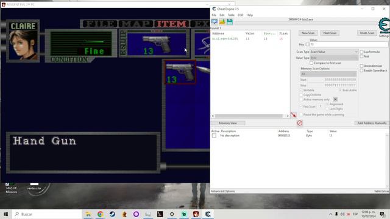
Task: Click the New Scan button
Action: point(308,33)
